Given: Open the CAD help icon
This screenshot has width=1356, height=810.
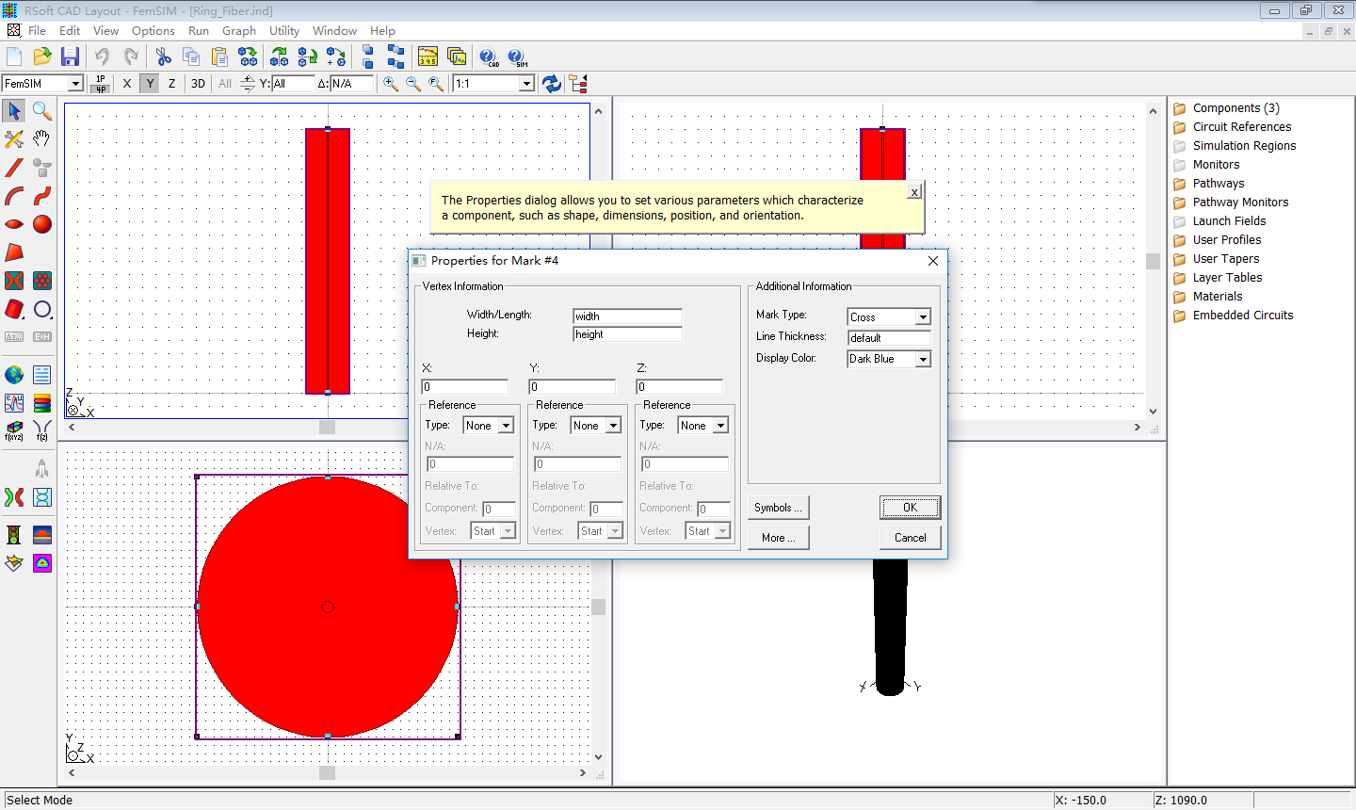Looking at the screenshot, I should coord(489,57).
